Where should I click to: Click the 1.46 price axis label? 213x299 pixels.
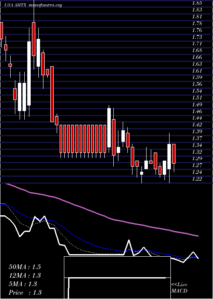[x=197, y=111]
